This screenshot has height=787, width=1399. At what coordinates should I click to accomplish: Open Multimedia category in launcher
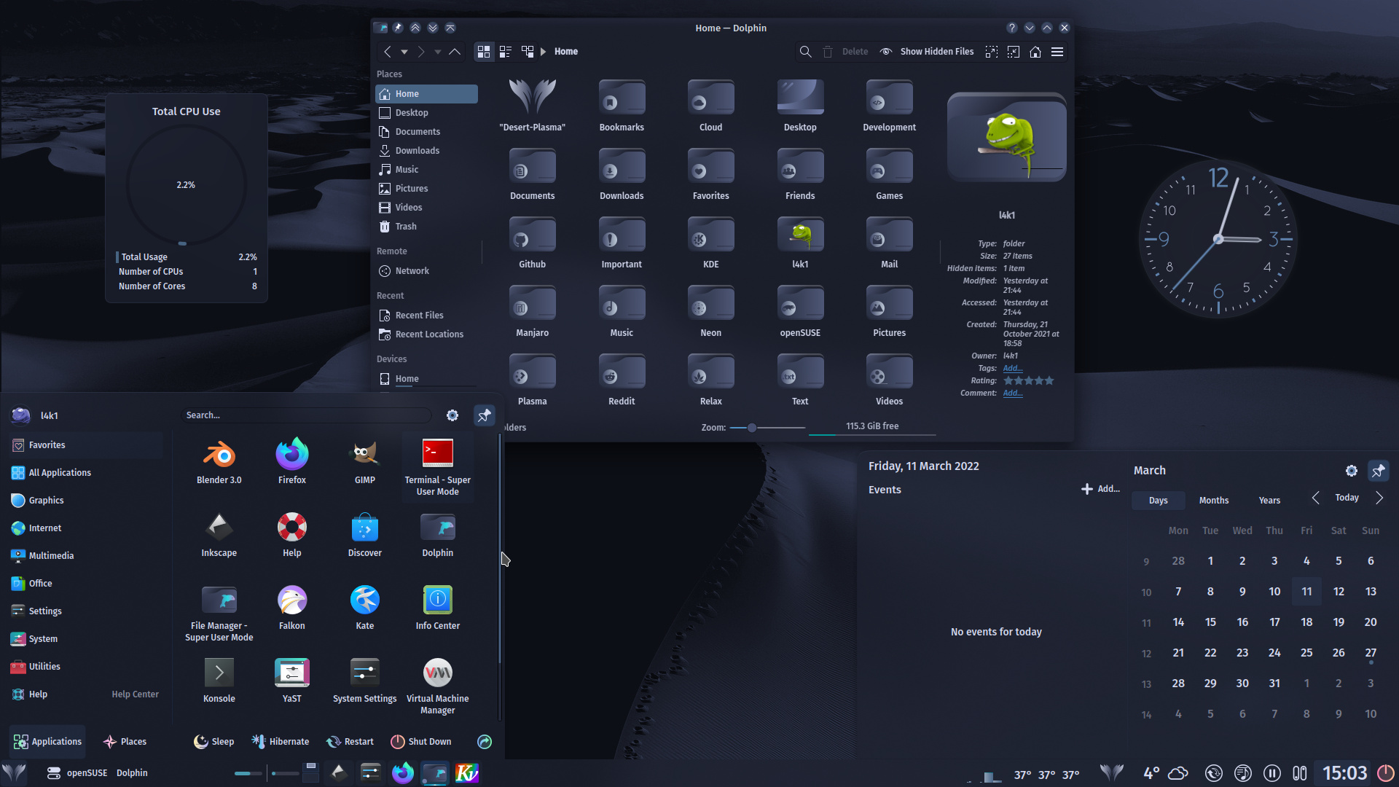pyautogui.click(x=86, y=556)
